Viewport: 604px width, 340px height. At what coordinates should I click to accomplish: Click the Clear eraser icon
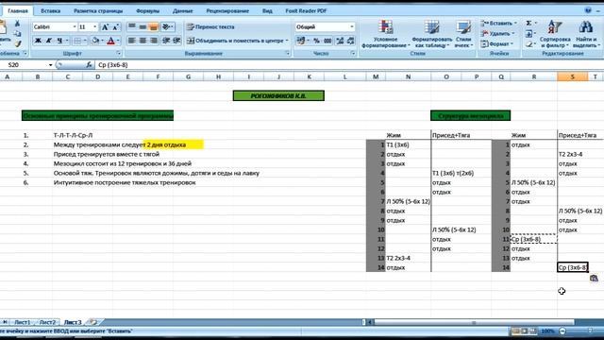[x=529, y=44]
